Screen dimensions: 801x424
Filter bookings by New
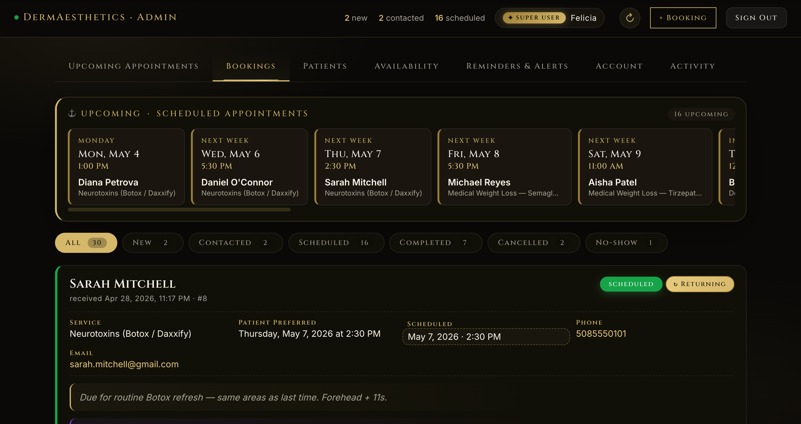pos(152,243)
